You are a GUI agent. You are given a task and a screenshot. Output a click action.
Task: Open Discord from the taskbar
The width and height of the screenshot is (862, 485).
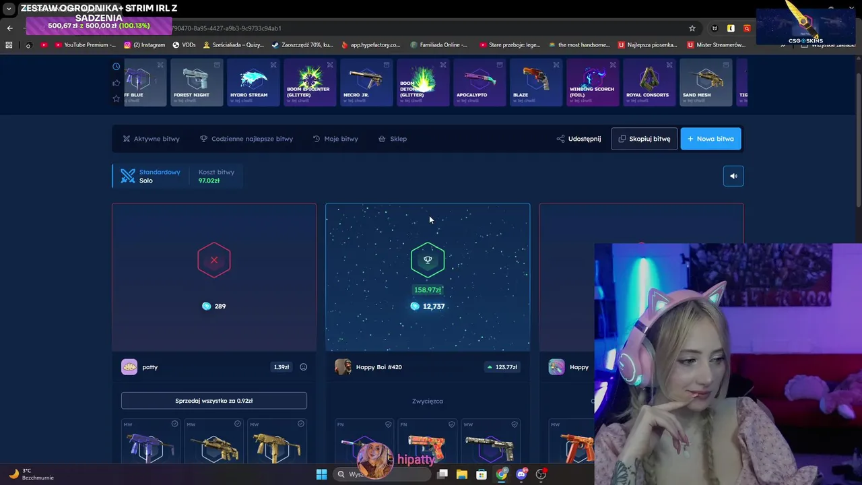521,474
